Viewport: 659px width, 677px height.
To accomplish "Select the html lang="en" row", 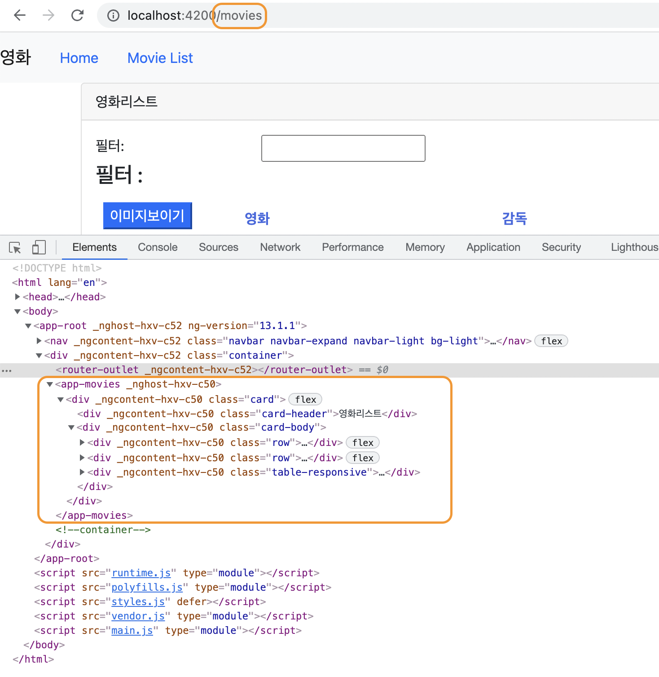I will tap(59, 282).
